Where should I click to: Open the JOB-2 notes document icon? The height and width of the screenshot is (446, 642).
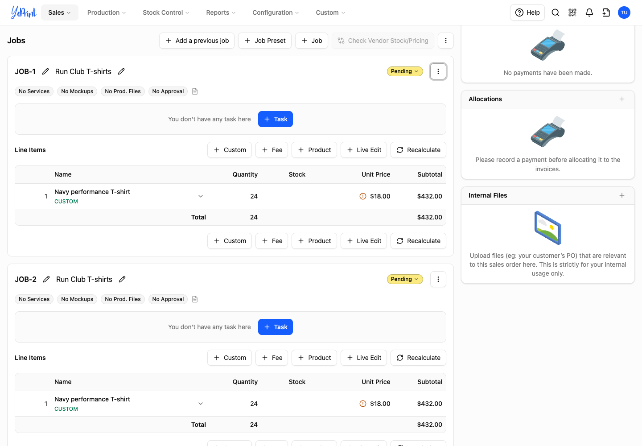point(195,299)
